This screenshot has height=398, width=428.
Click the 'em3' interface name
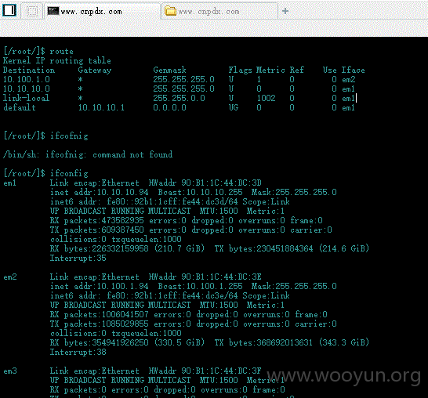click(x=10, y=371)
